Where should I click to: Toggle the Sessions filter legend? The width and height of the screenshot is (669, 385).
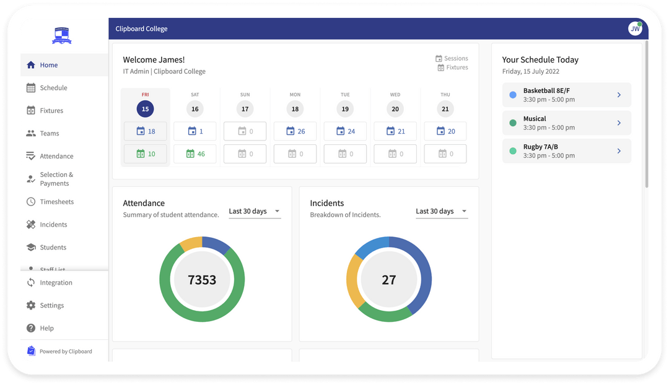coord(452,58)
